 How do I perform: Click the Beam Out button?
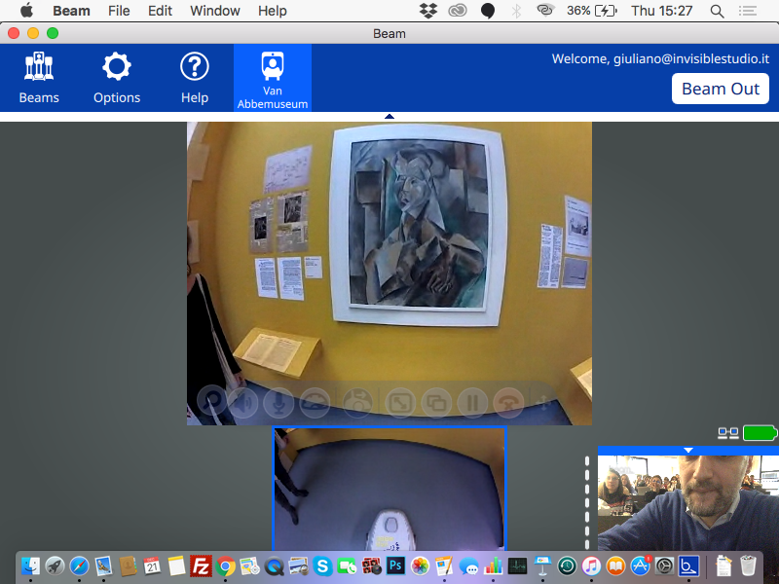tap(720, 89)
